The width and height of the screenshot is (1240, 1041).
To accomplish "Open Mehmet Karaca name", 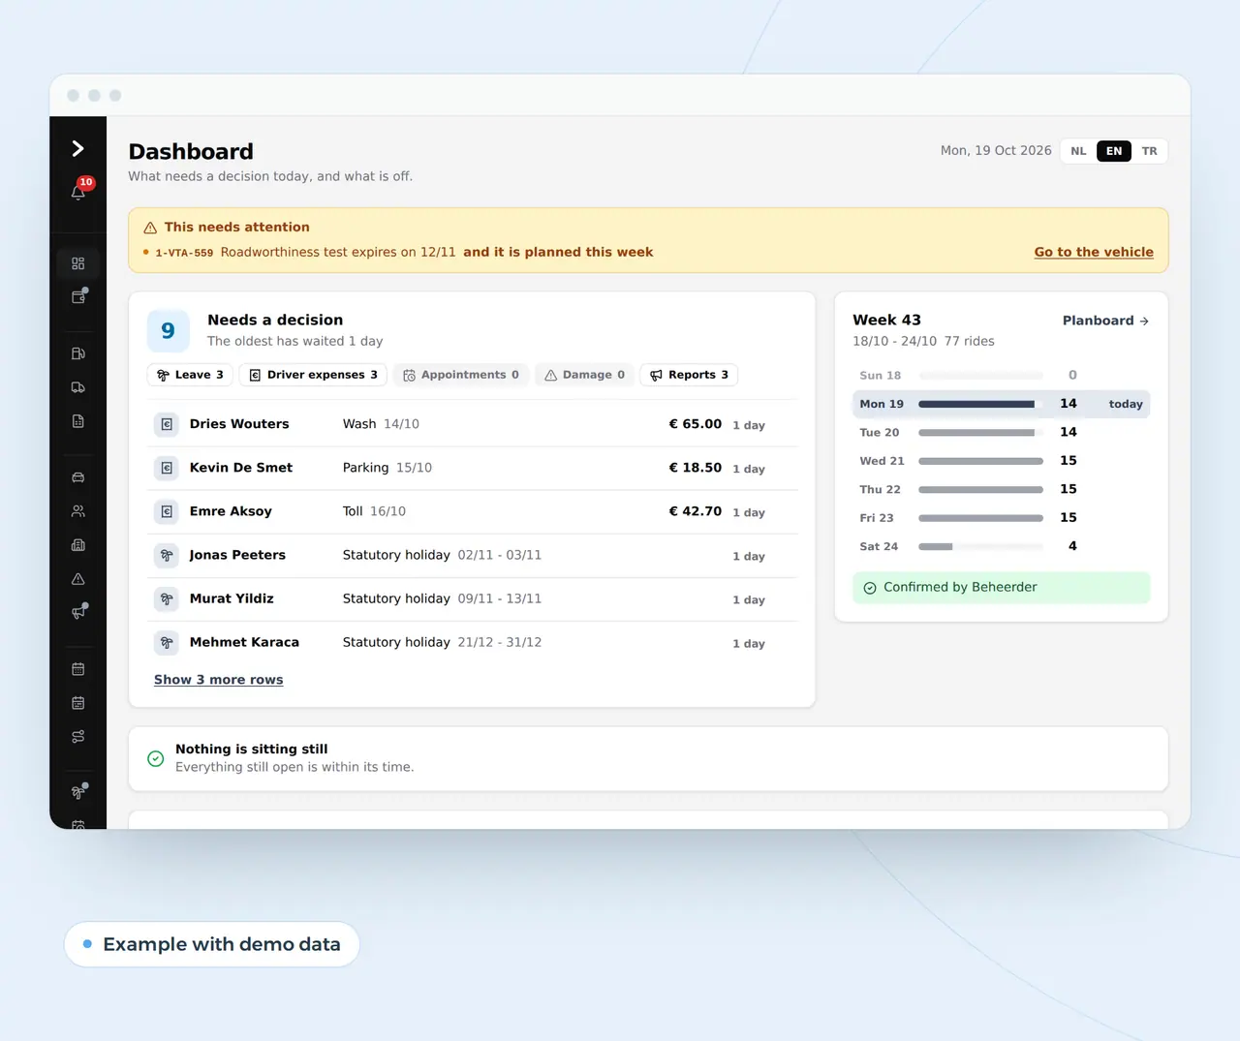I will pyautogui.click(x=244, y=642).
